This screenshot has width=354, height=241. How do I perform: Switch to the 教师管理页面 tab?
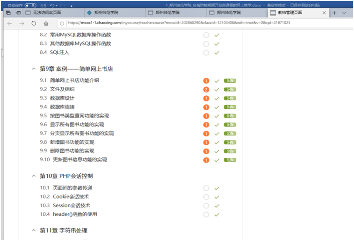coord(295,13)
